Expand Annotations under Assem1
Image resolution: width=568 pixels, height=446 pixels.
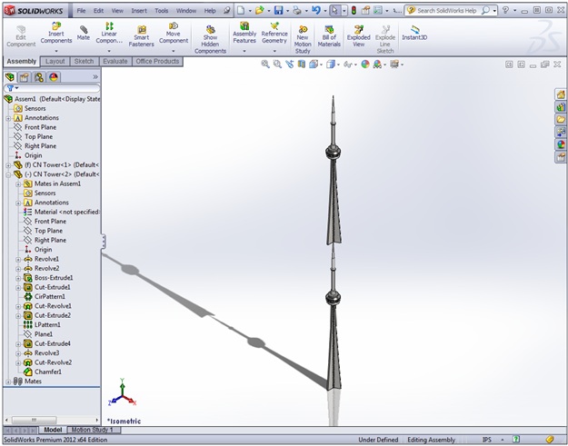[8, 118]
